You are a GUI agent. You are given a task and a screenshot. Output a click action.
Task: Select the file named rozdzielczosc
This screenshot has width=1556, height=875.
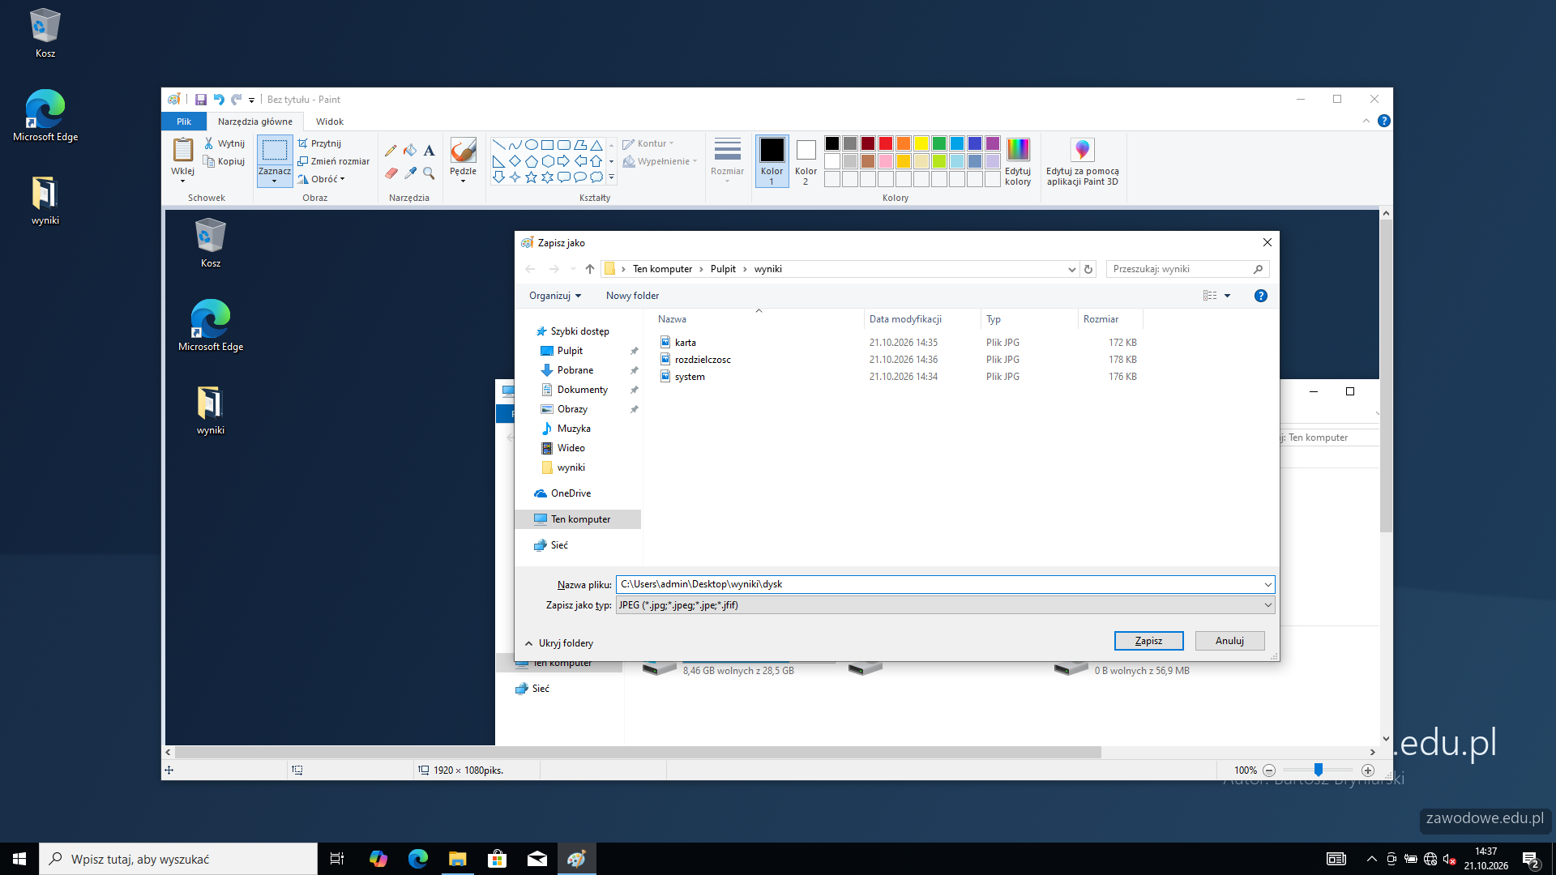[x=703, y=360]
